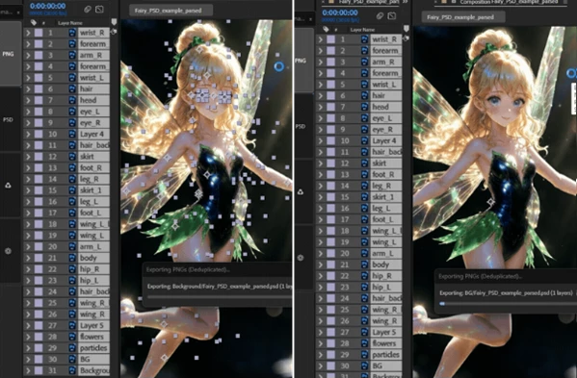Click the export progress bar in left panel
This screenshot has width=577, height=378.
click(220, 297)
